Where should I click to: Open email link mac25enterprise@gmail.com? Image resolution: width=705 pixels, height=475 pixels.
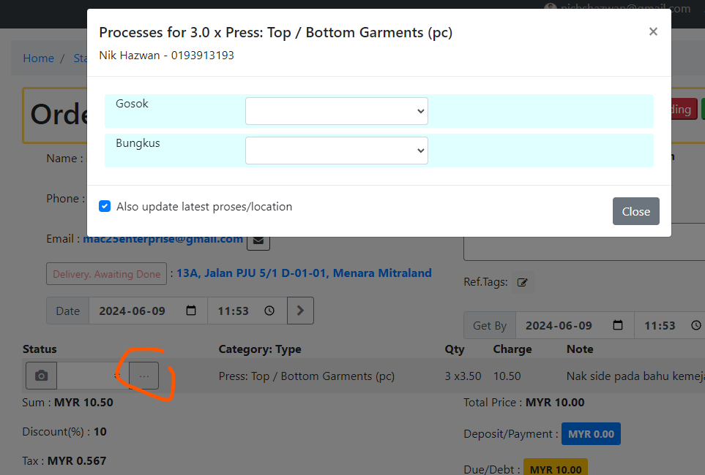163,239
